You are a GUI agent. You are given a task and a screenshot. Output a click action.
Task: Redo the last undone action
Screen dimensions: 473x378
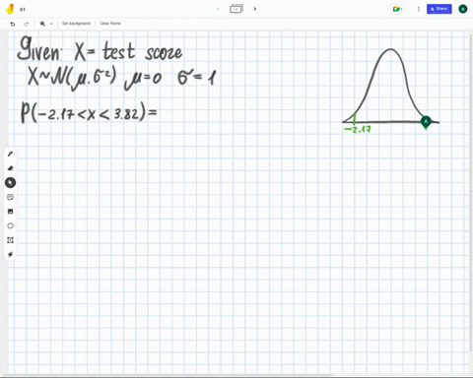tap(27, 24)
